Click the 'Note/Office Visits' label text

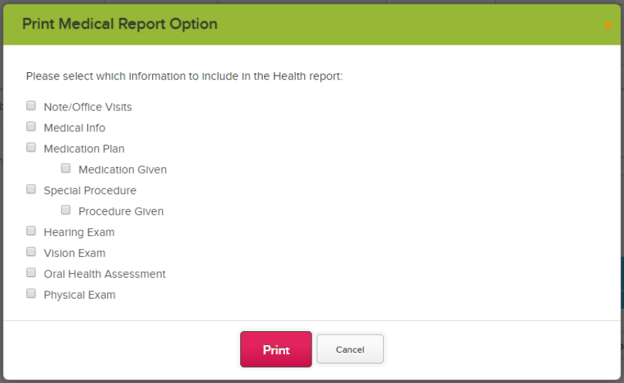tap(87, 107)
